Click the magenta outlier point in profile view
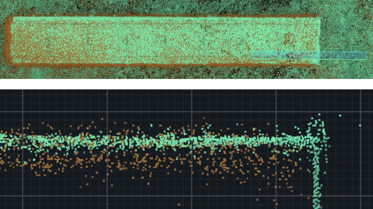The width and height of the screenshot is (373, 209). click(x=148, y=184)
